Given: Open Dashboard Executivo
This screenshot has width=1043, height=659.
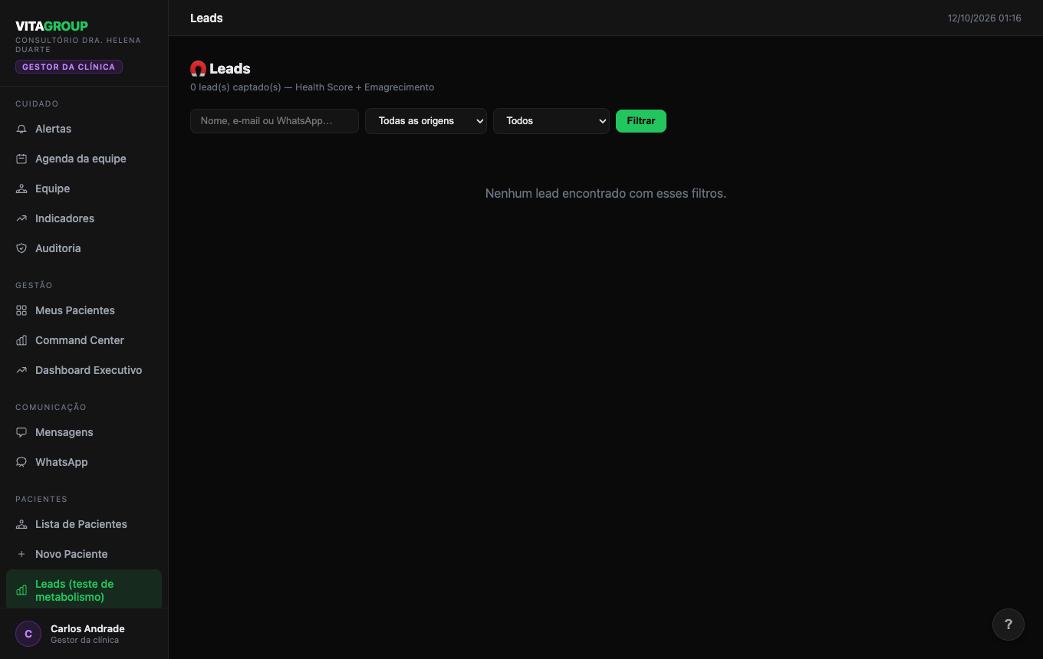Looking at the screenshot, I should (x=84, y=370).
